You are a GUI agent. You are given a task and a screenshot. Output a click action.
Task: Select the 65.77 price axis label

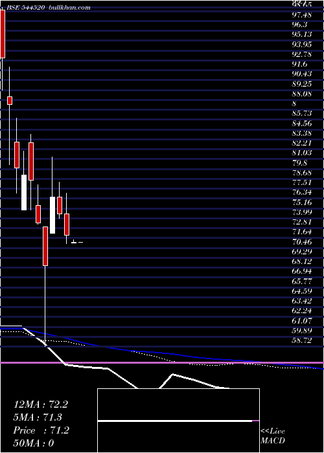click(302, 282)
